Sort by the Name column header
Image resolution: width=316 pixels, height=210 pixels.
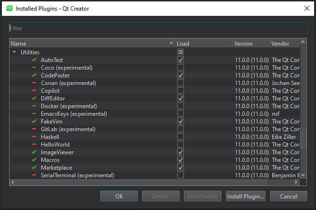92,43
